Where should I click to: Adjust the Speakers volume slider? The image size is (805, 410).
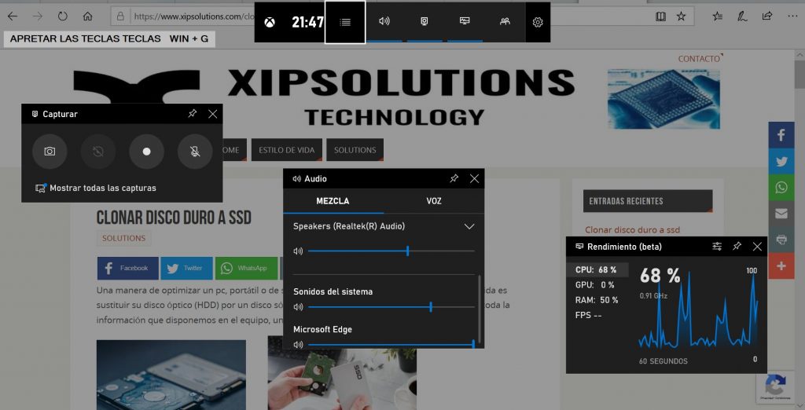[x=391, y=251]
